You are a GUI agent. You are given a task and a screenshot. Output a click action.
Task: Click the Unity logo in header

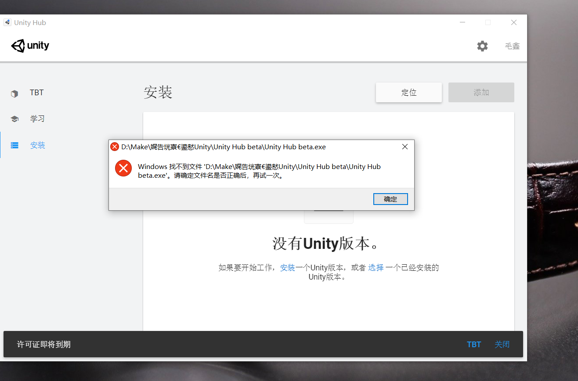30,46
